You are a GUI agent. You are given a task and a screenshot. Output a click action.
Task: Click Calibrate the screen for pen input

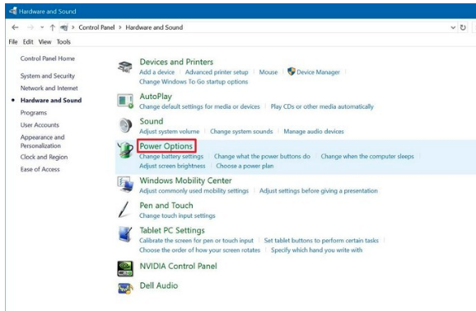click(x=196, y=241)
